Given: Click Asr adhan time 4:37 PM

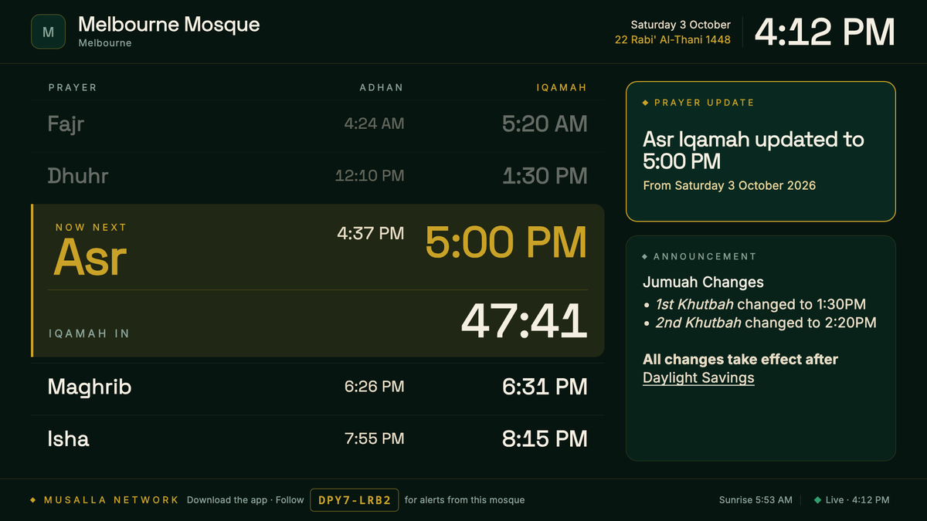Looking at the screenshot, I should tap(370, 233).
